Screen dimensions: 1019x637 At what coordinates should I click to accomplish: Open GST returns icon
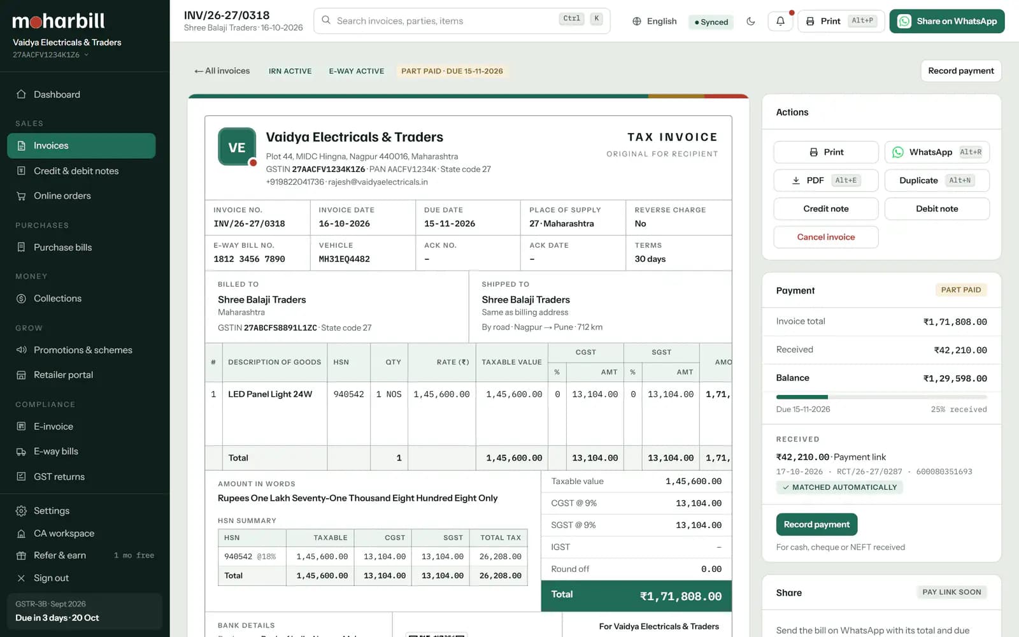click(x=21, y=476)
